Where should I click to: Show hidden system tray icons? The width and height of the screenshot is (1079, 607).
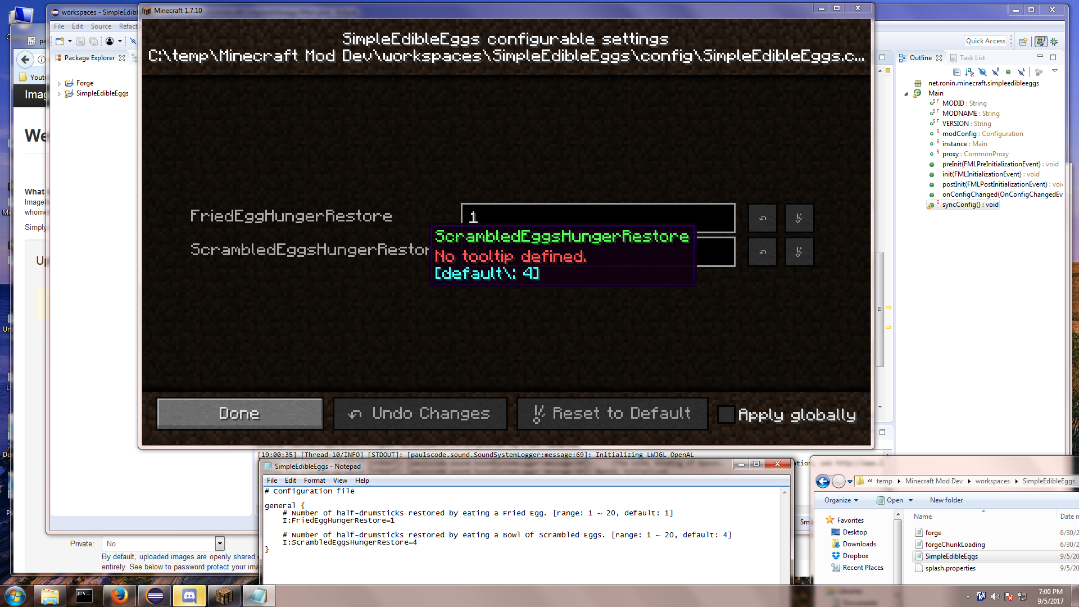pyautogui.click(x=968, y=596)
